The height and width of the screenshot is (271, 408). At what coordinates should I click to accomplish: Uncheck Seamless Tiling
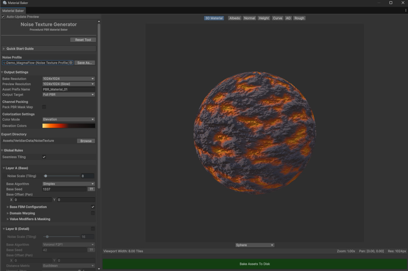pos(44,157)
